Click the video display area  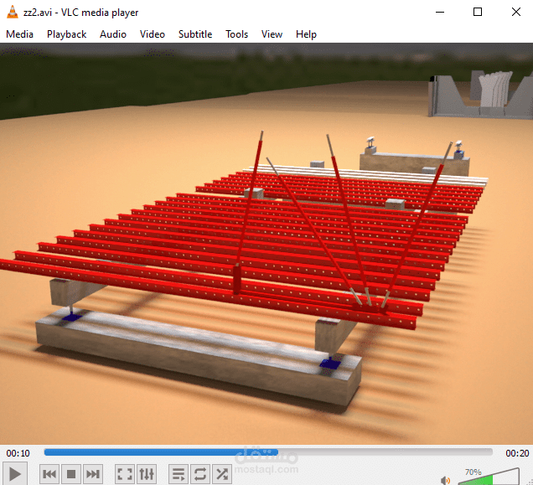(266, 244)
